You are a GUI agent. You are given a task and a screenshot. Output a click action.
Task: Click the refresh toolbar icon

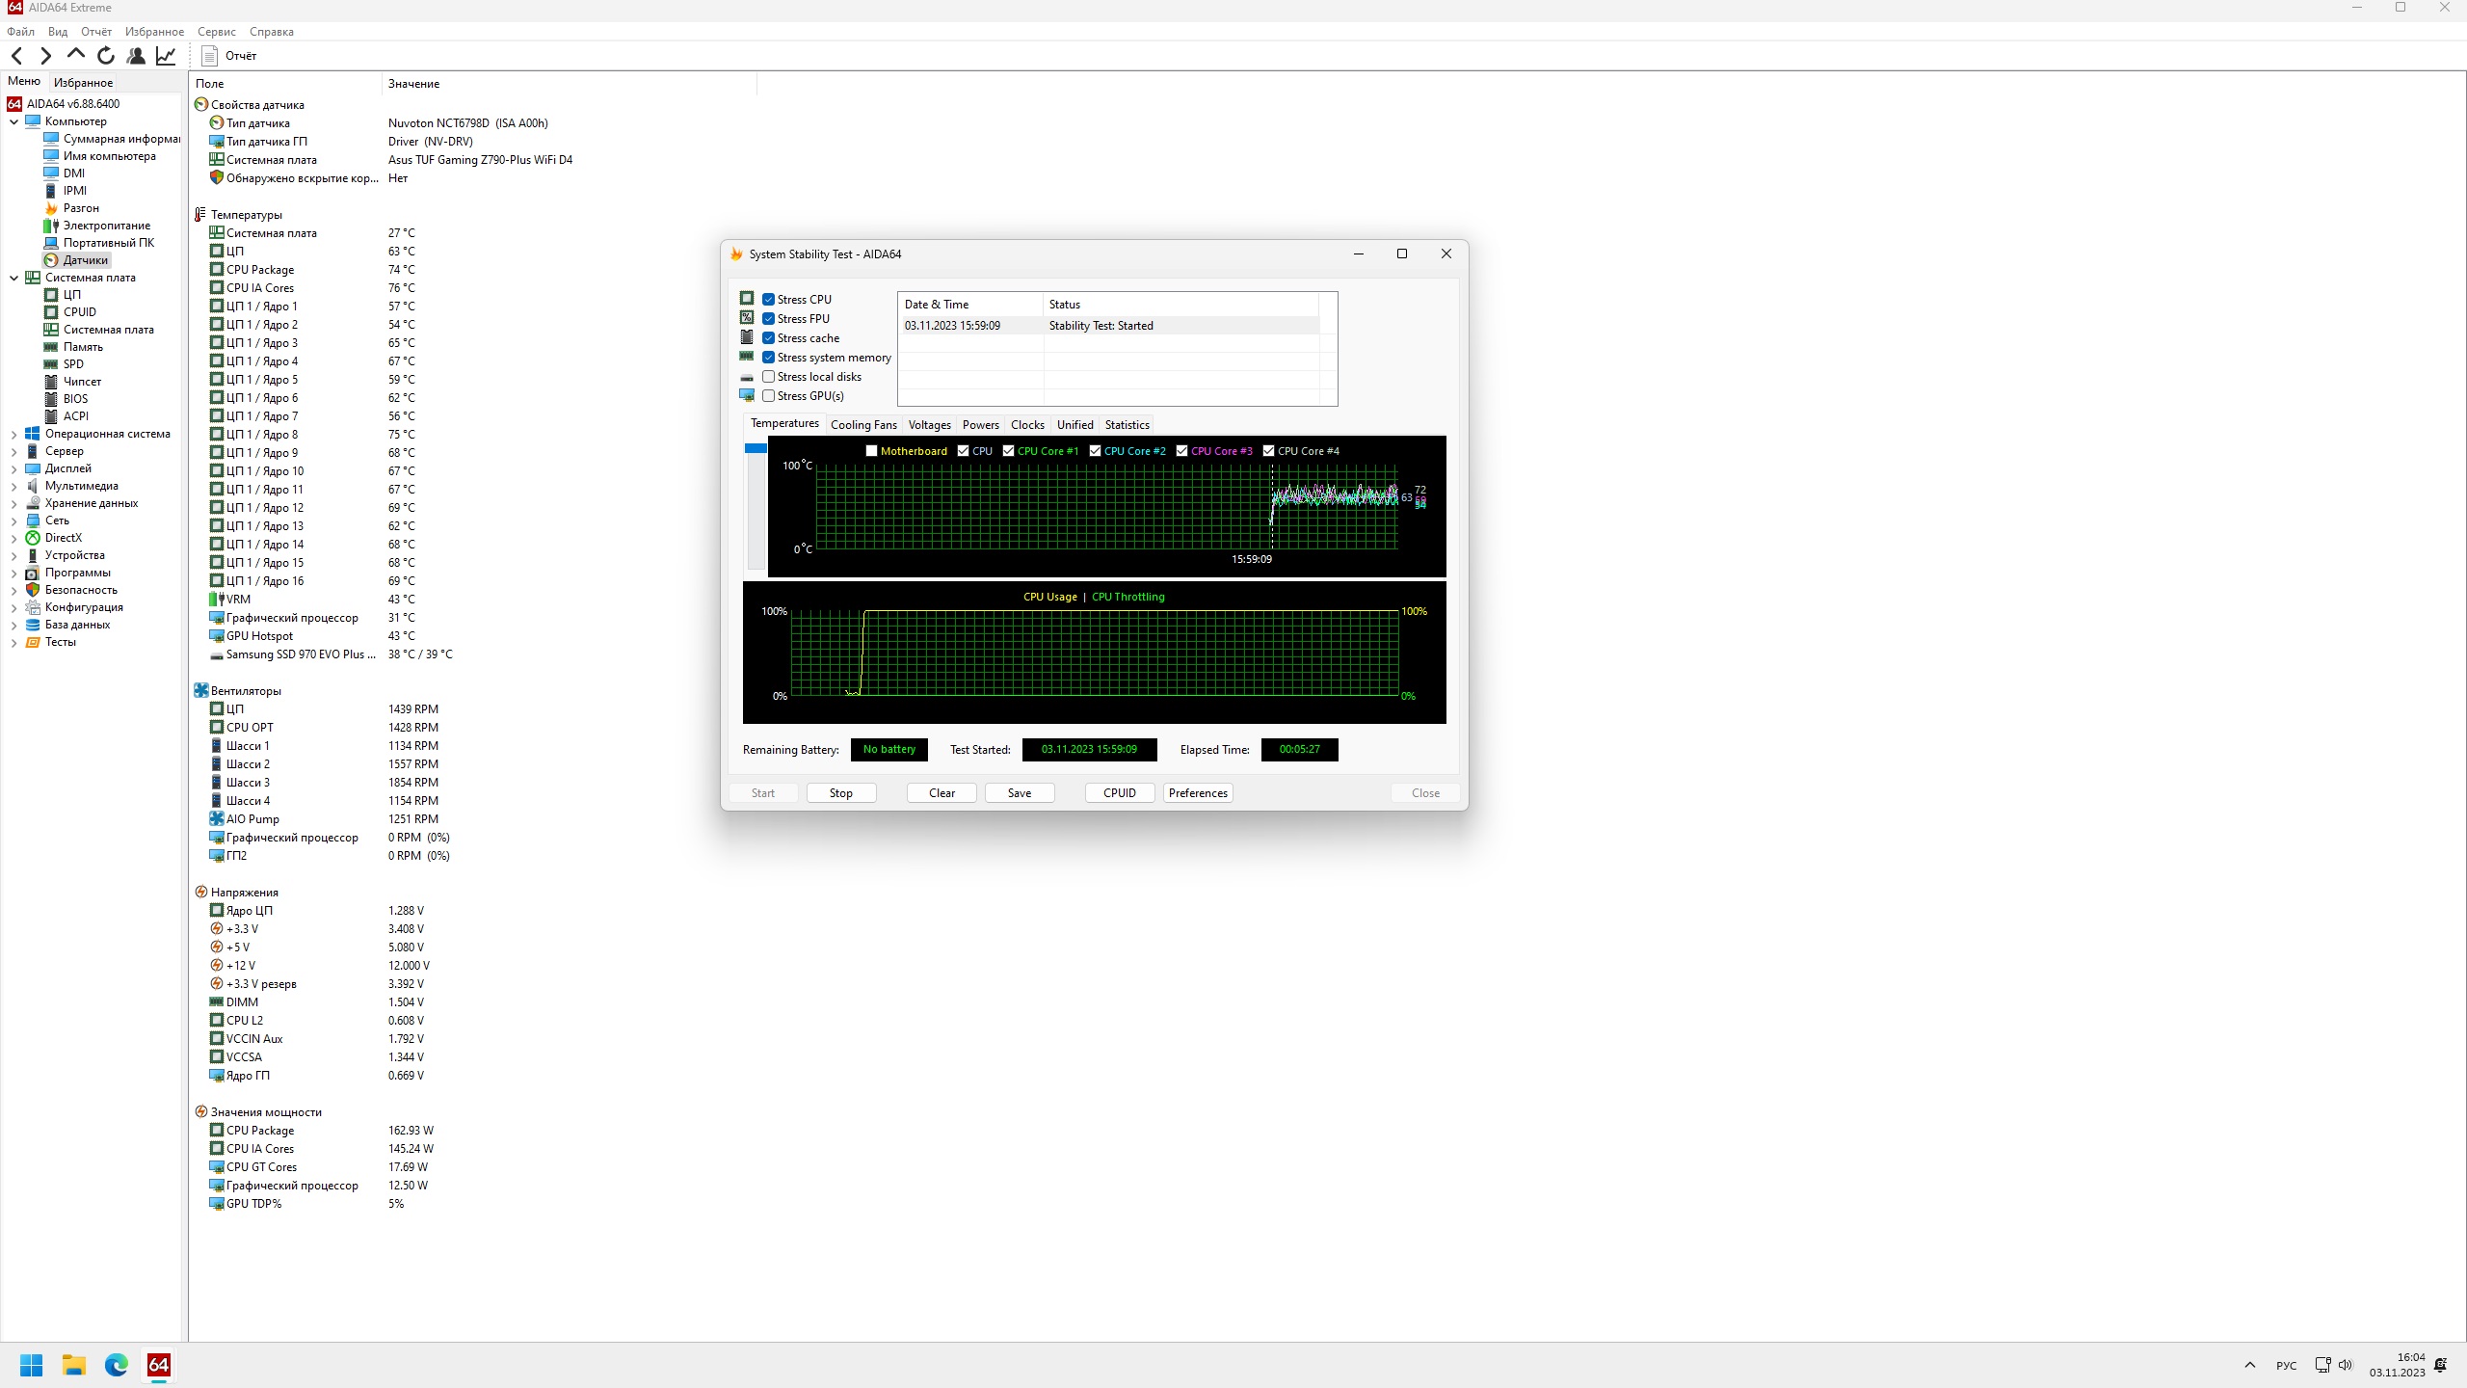106,56
